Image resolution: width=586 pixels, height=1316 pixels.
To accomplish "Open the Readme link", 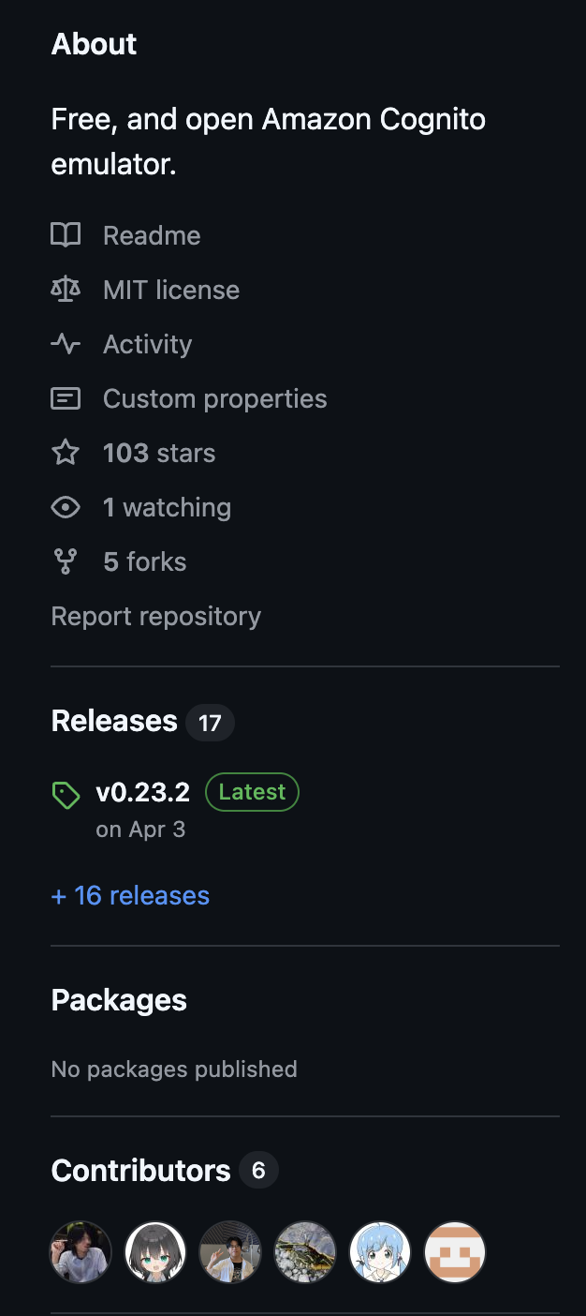I will coord(152,235).
